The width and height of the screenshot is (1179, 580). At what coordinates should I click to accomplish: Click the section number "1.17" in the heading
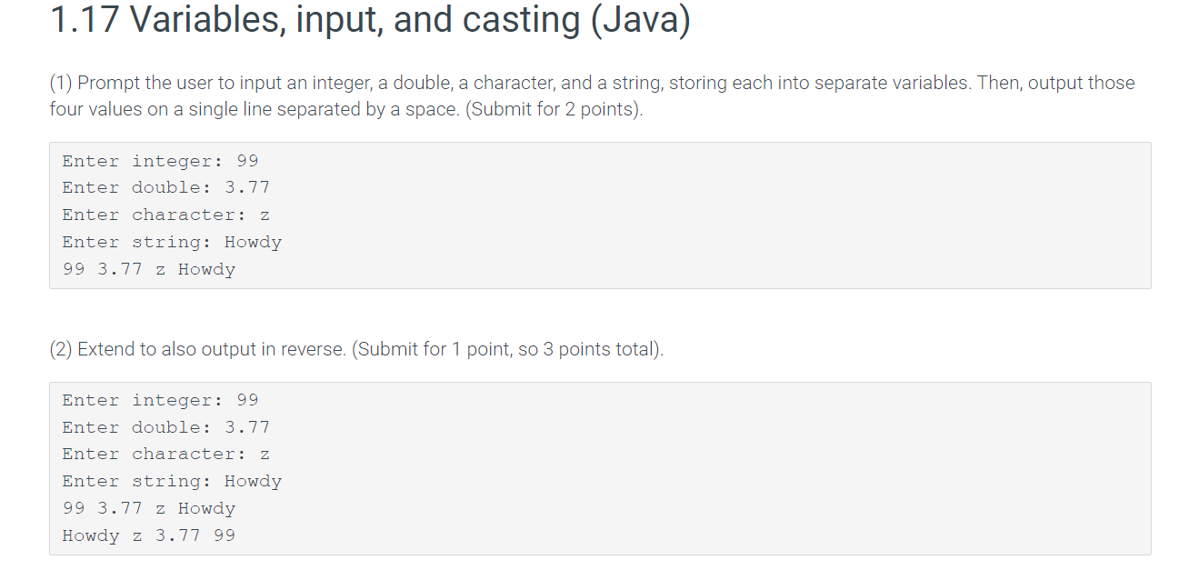(85, 22)
